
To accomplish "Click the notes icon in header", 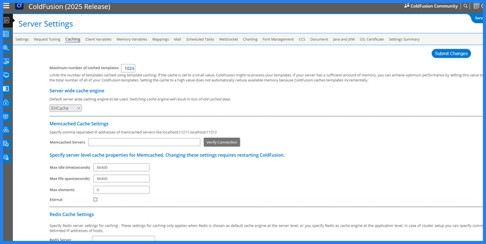I will pos(476,6).
